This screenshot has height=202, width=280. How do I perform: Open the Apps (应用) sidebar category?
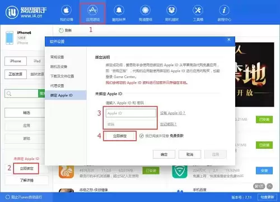click(x=25, y=126)
